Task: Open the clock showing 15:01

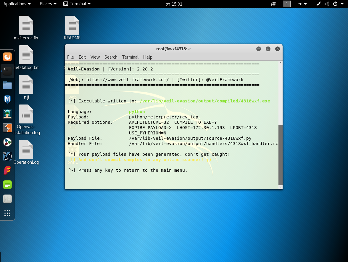Action: coord(174,4)
